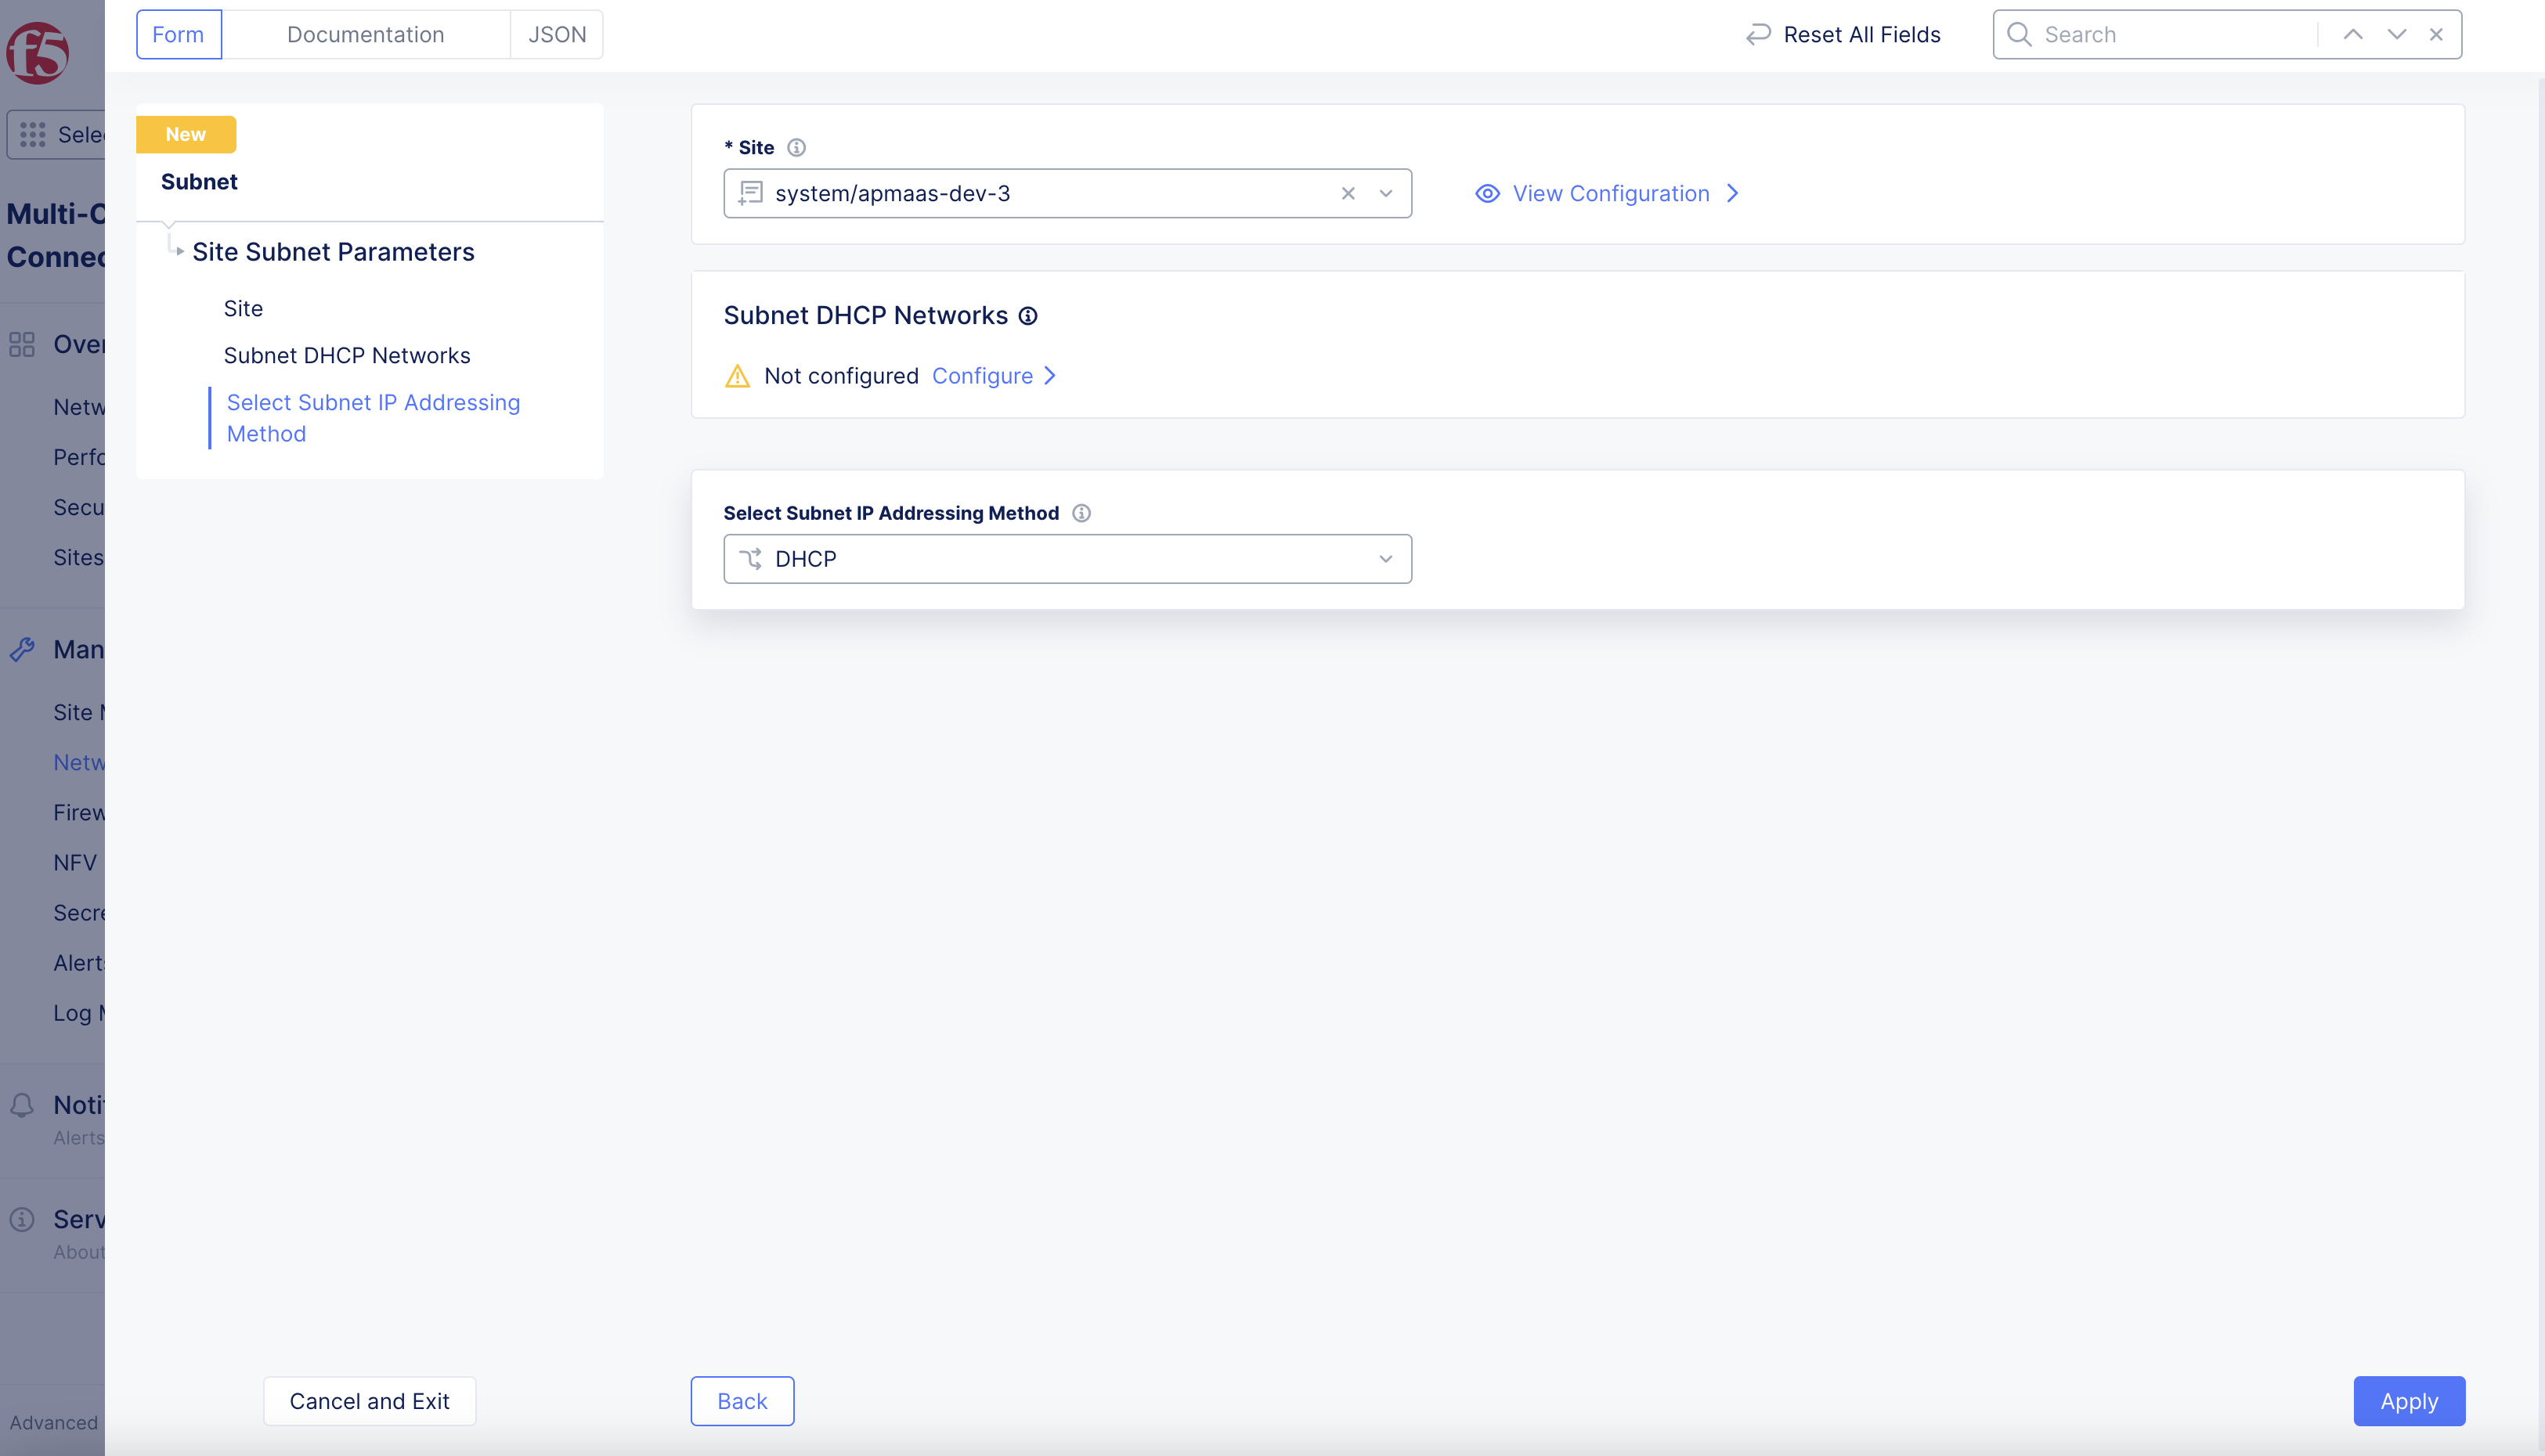Click the Subnet heading text
The width and height of the screenshot is (2545, 1456).
point(199,182)
